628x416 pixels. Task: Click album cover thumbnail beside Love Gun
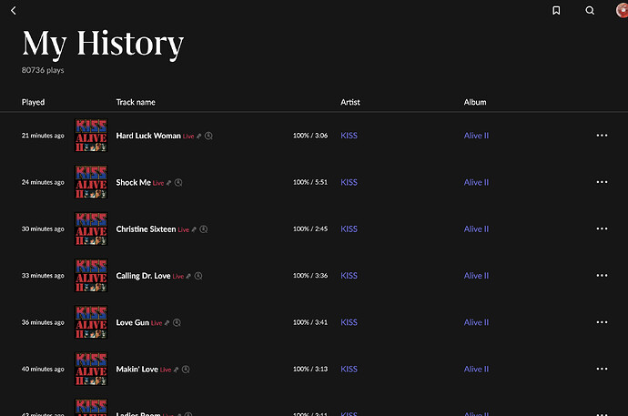pos(91,322)
